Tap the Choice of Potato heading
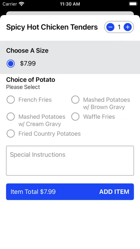Screen dimensions: 140x249 click(31, 79)
